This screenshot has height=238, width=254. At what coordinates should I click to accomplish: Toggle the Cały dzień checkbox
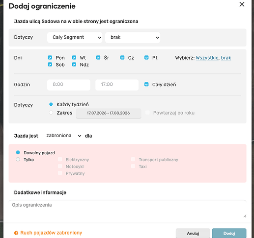pyautogui.click(x=146, y=84)
